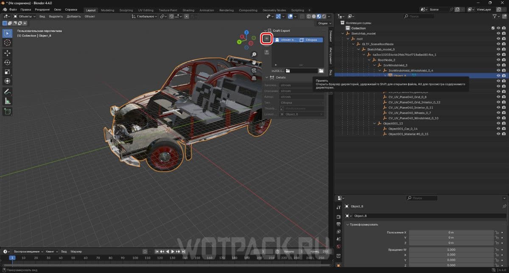This screenshot has width=509, height=273.
Task: Toggle eye for CV_UV_Plane040_Wheels_0_7
Action: pyautogui.click(x=498, y=113)
